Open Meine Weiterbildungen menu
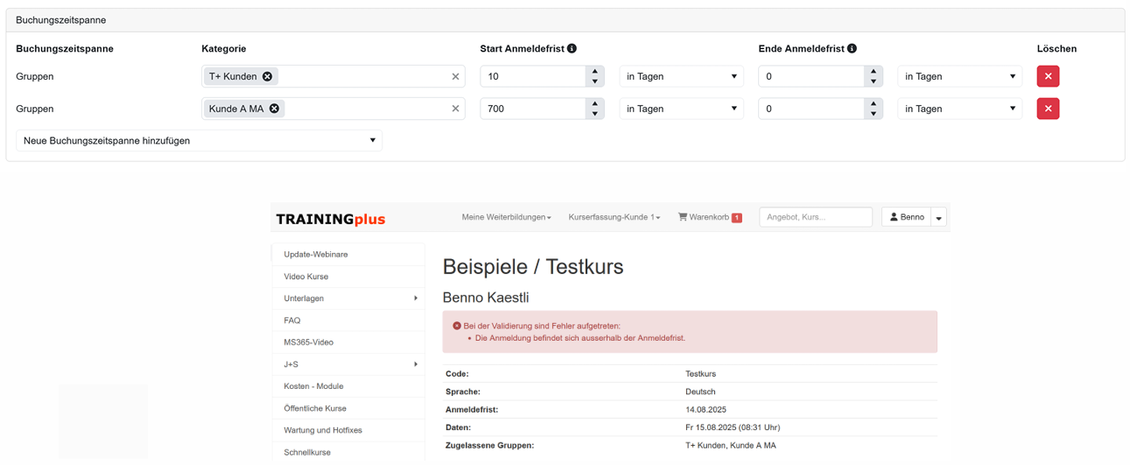Viewport: 1130px width, 465px height. pyautogui.click(x=506, y=217)
